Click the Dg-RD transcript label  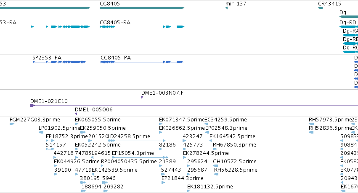[348, 23]
